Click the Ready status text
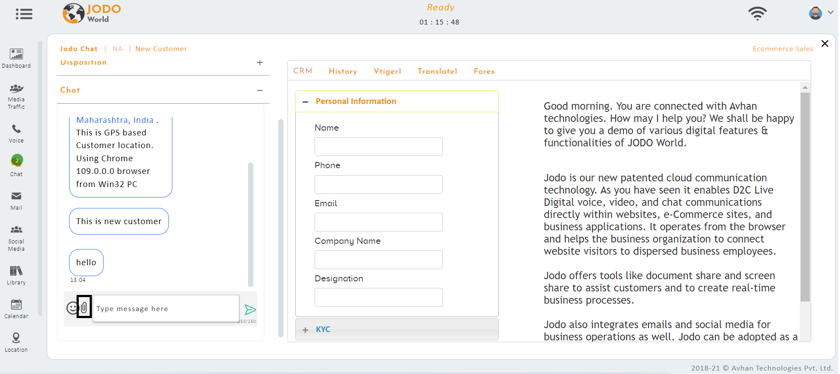This screenshot has width=840, height=374. pos(441,7)
